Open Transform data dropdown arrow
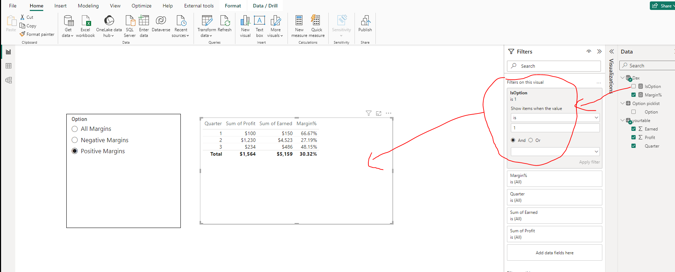The height and width of the screenshot is (272, 675). coord(211,36)
